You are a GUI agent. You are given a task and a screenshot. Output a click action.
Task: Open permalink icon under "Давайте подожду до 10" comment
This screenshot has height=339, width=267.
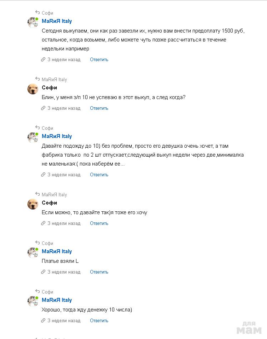click(43, 175)
